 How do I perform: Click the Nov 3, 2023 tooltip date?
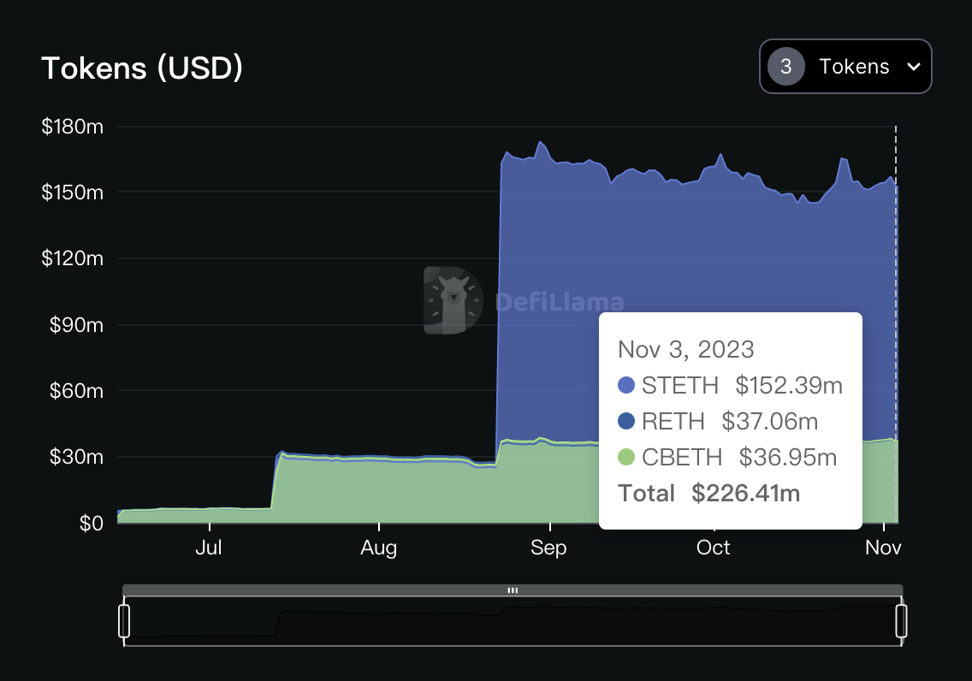pyautogui.click(x=686, y=349)
